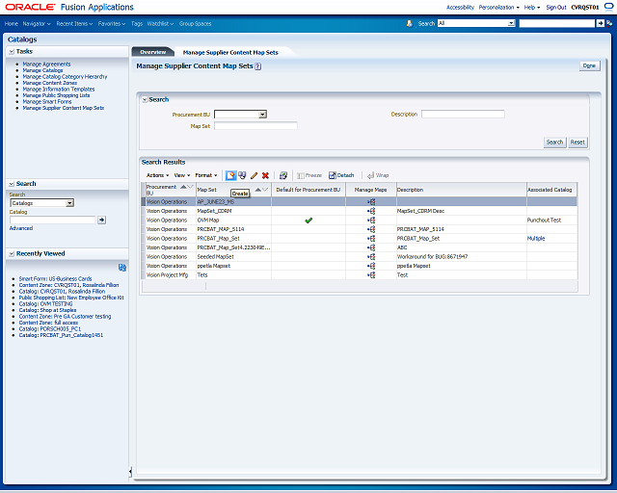Screen dimensions: 617x493
Task: Open the Recent Items menu
Action: coord(74,24)
